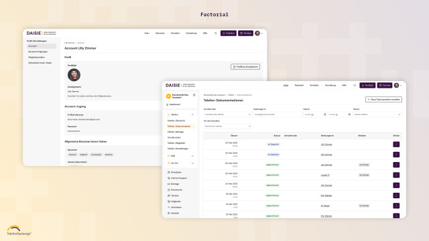Select the Netzwerk menu in the front window
Image resolution: width=429 pixels, height=241 pixels.
(299, 85)
